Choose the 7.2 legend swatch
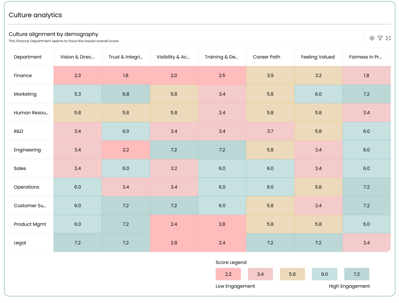 tap(357, 274)
